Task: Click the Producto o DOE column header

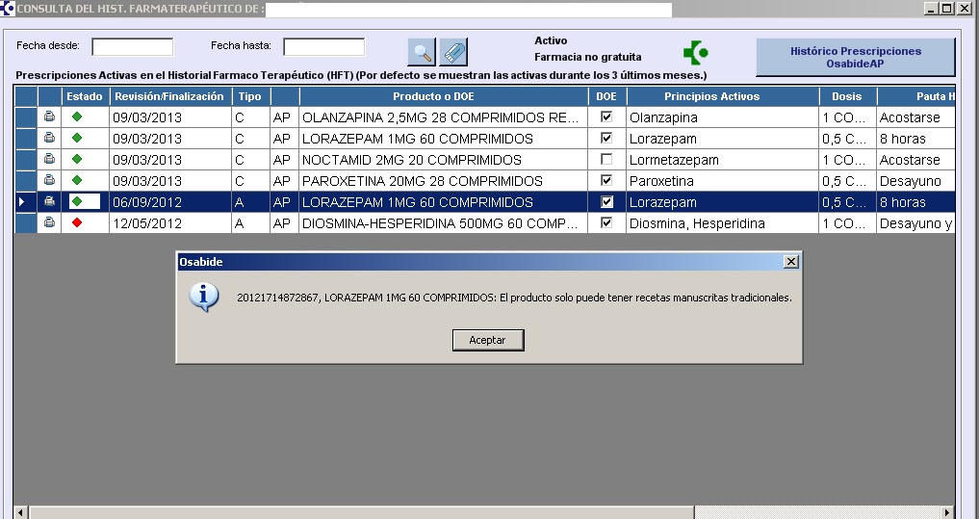Action: click(x=432, y=96)
